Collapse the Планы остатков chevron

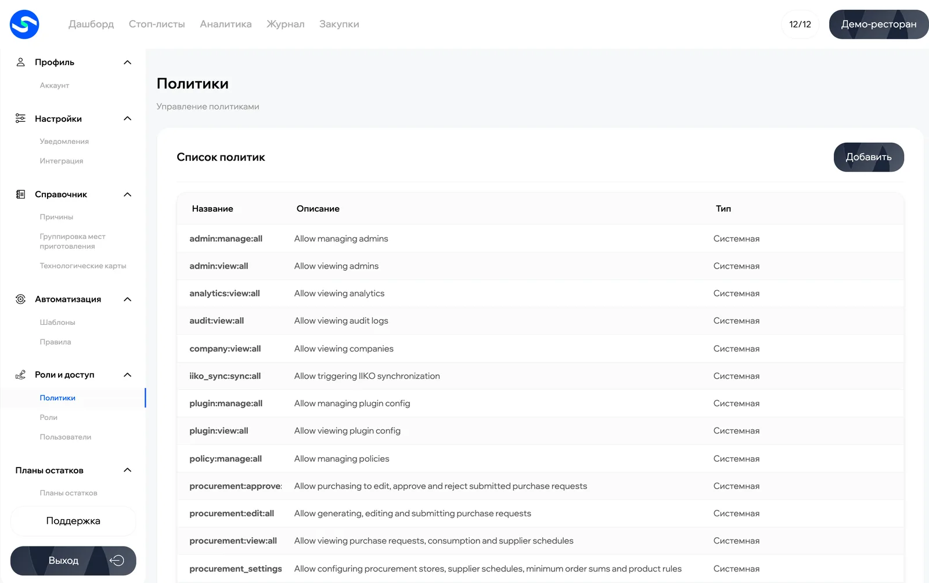128,470
